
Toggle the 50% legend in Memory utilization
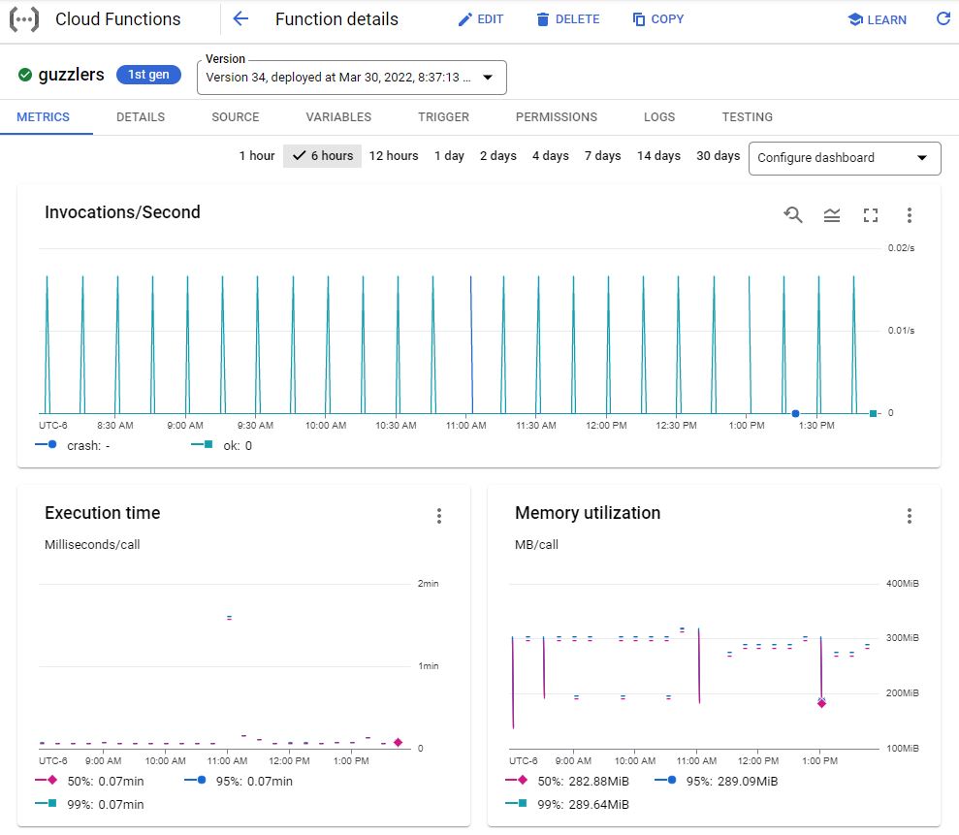coord(561,781)
